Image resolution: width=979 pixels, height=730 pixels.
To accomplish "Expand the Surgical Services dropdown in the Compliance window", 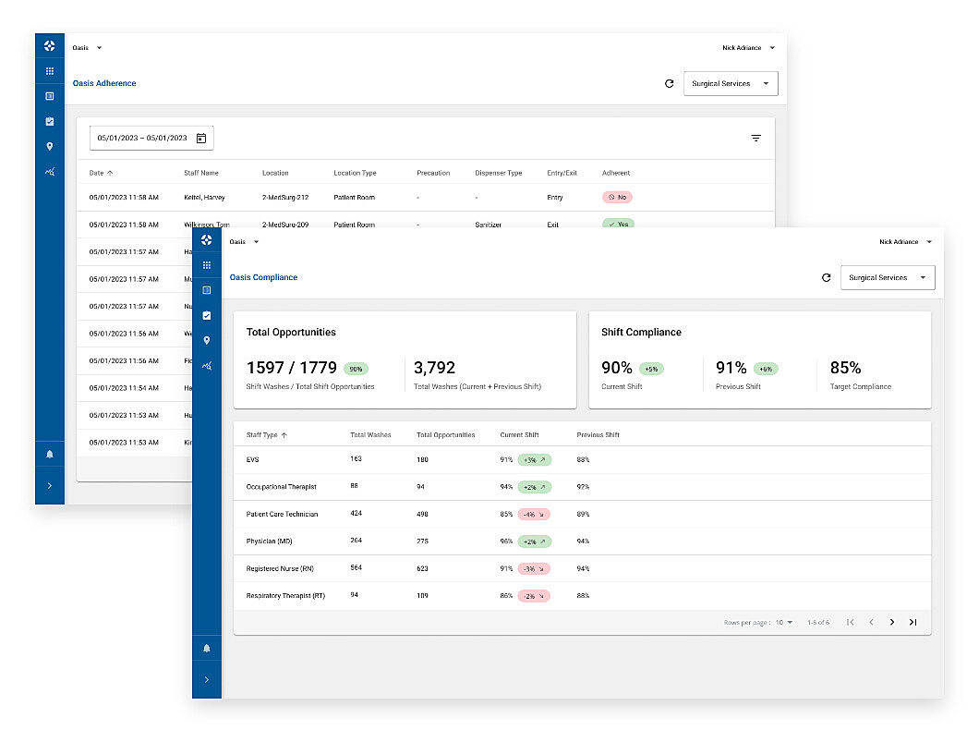I will coord(887,277).
